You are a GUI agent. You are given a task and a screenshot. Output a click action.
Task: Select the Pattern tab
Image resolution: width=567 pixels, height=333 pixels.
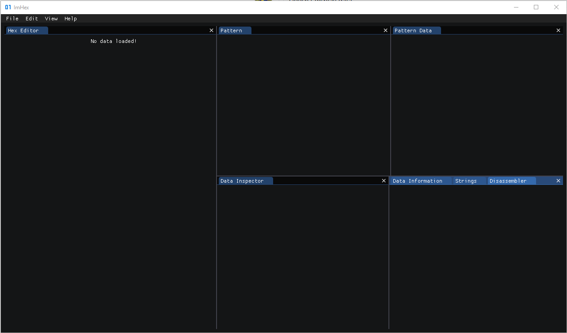tap(235, 31)
